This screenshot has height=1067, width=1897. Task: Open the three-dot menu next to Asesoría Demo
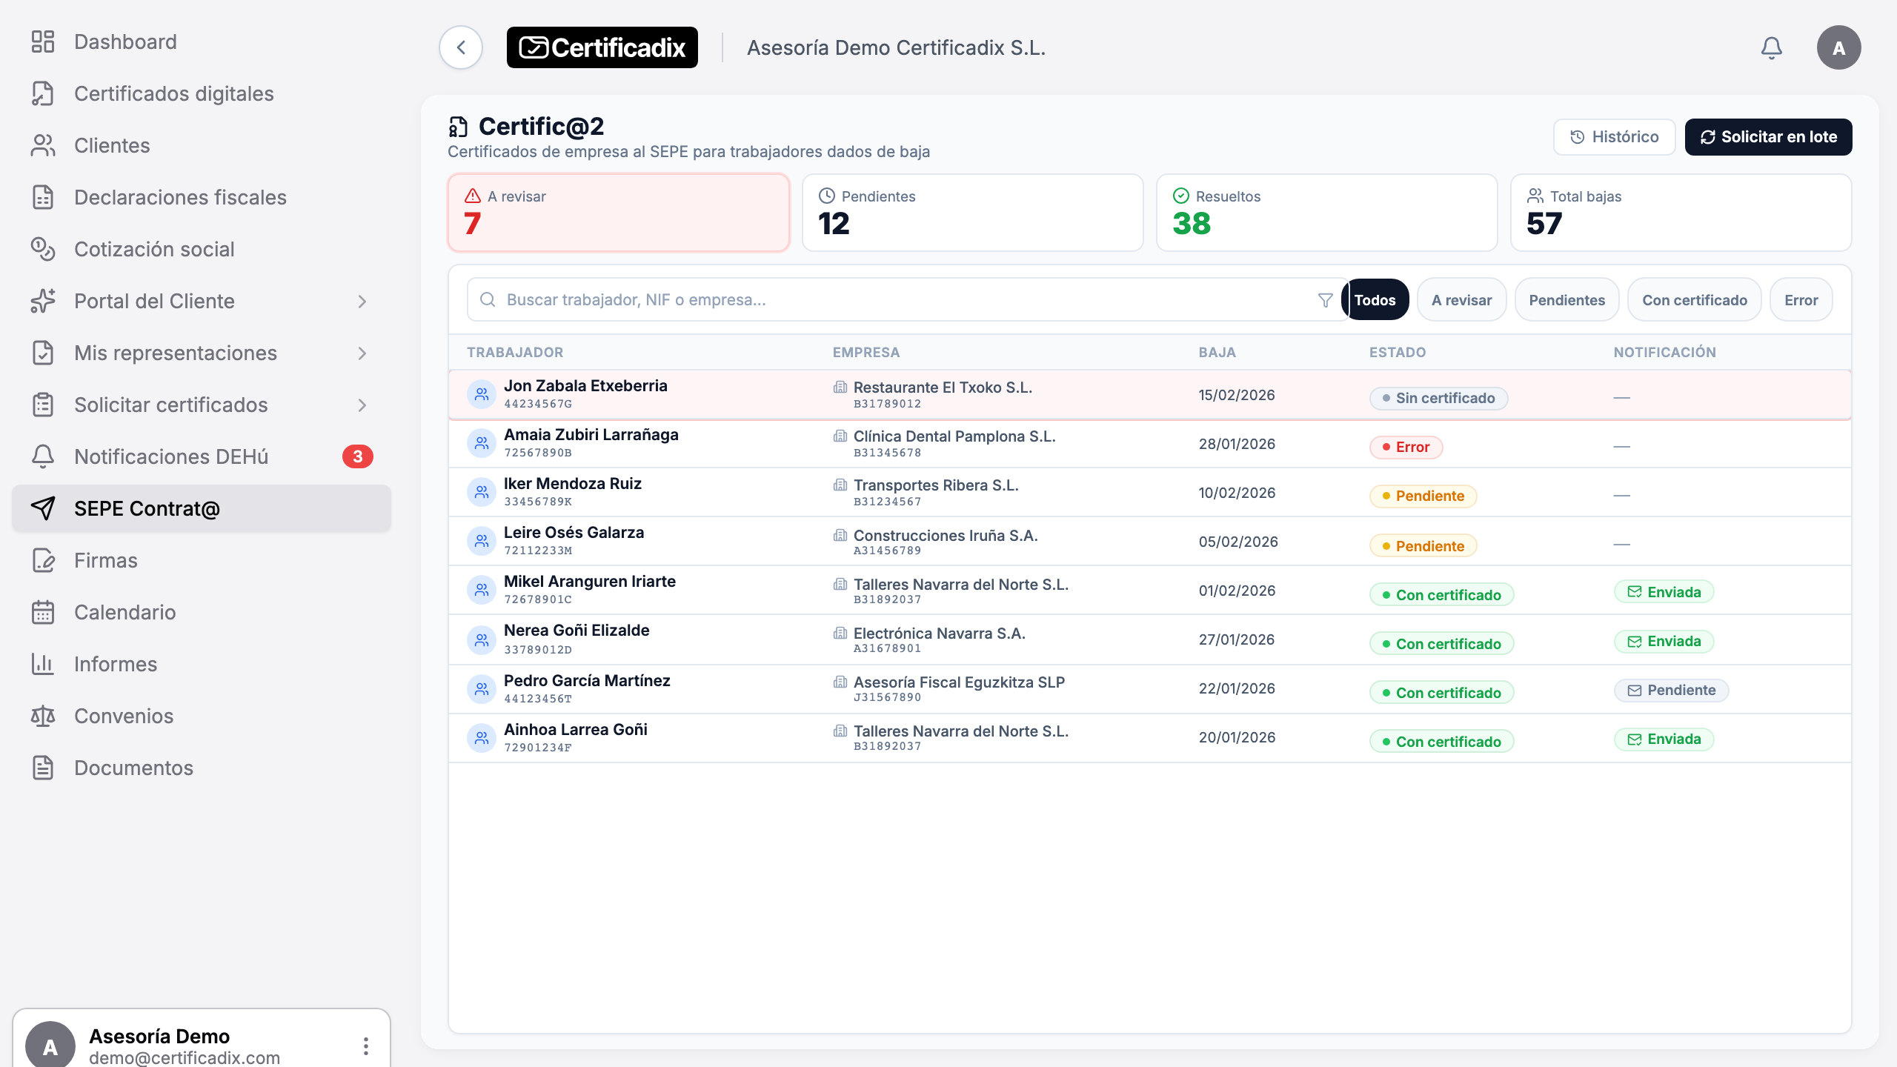(366, 1046)
